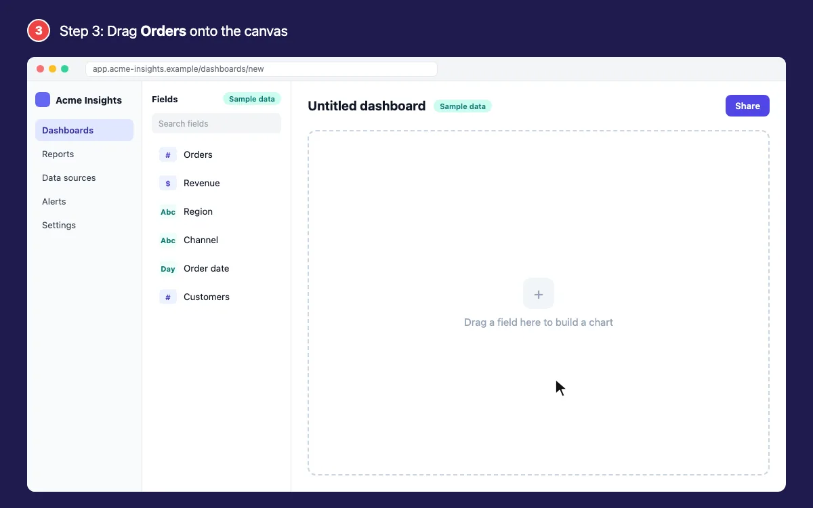Select the Revenue field label
This screenshot has width=813, height=508.
[202, 183]
